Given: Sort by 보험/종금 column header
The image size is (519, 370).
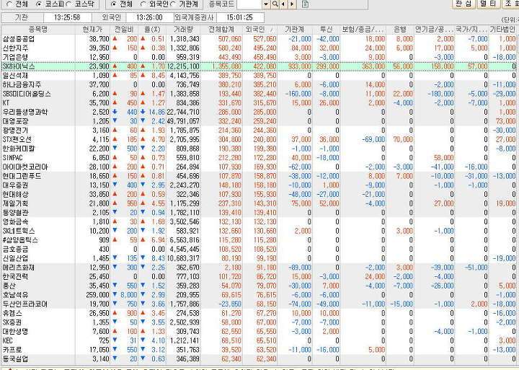Looking at the screenshot, I should [x=363, y=29].
